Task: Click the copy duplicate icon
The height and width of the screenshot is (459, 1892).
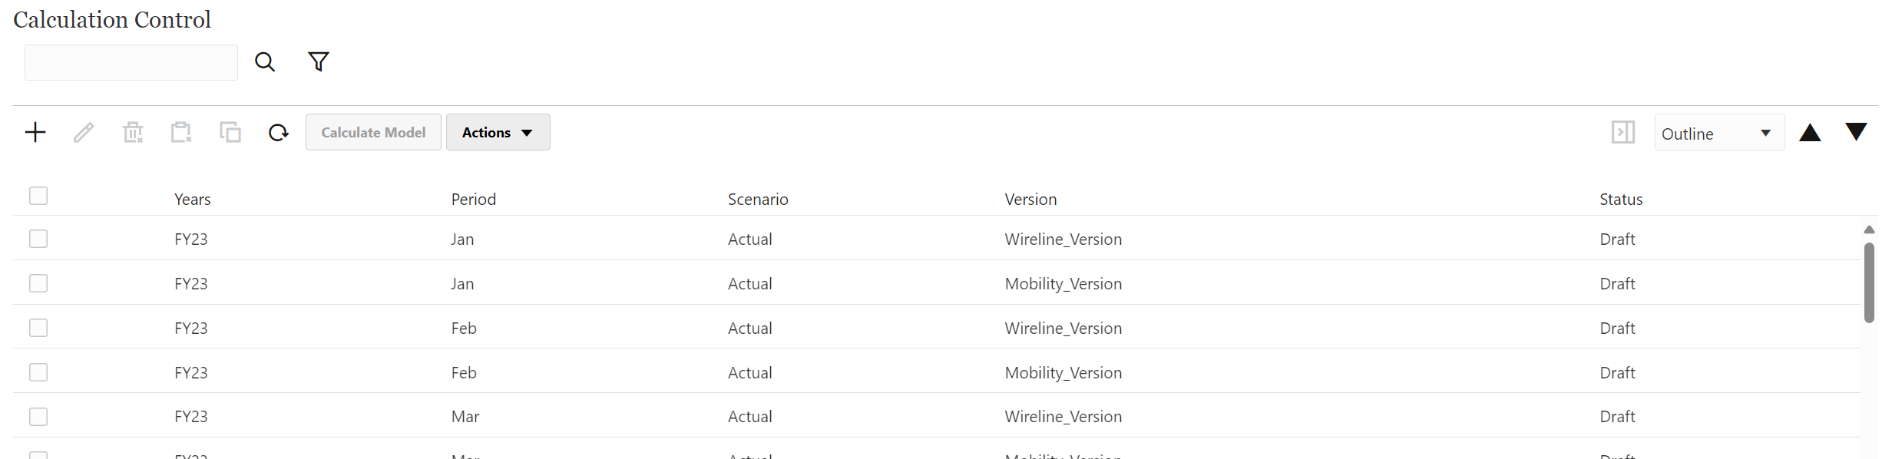Action: [x=230, y=132]
